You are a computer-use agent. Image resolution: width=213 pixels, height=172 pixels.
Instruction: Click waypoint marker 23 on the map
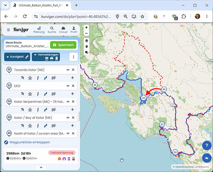click(x=162, y=124)
